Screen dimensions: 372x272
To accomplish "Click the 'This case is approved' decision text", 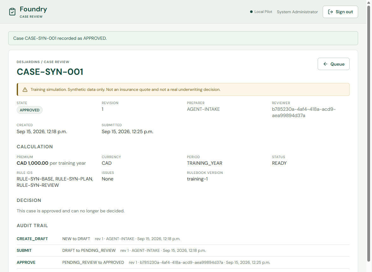I will (x=70, y=211).
